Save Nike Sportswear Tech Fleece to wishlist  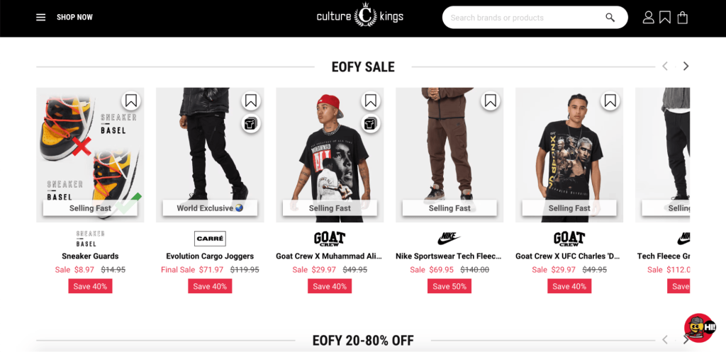click(490, 101)
